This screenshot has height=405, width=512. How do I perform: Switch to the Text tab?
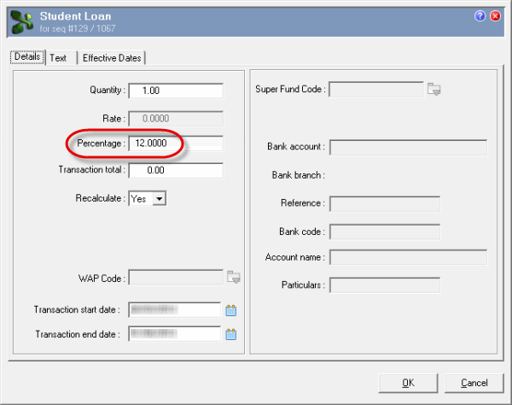[58, 58]
